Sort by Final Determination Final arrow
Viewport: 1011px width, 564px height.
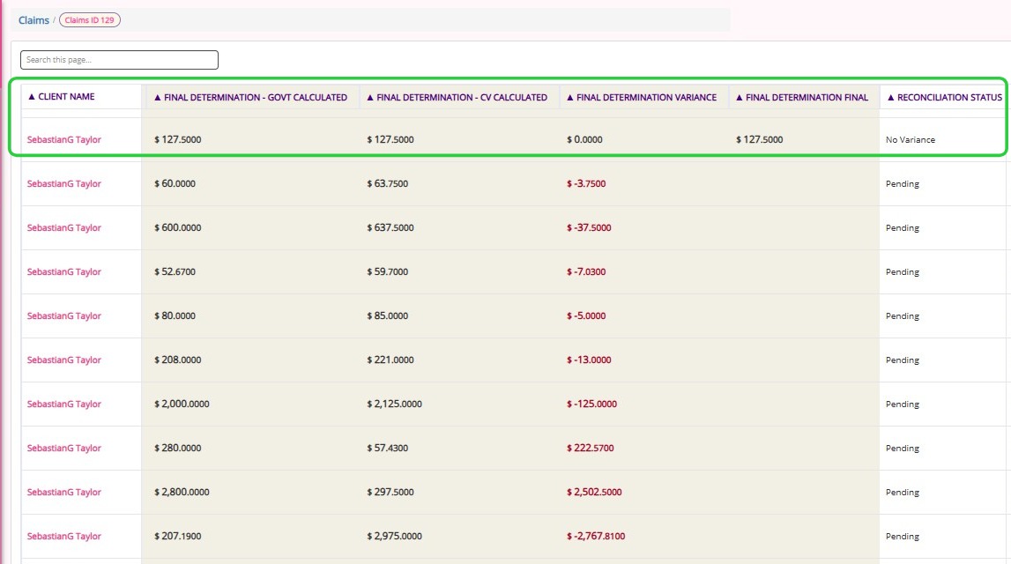[x=739, y=97]
